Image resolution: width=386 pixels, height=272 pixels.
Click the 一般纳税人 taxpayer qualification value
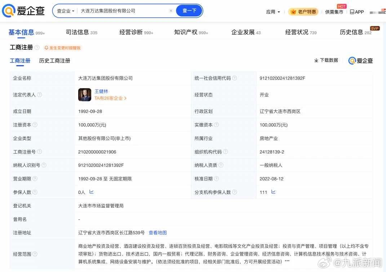point(271,165)
